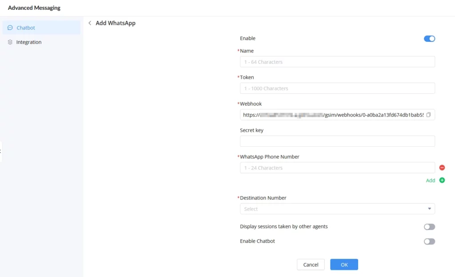This screenshot has width=455, height=277.
Task: Toggle Display sessions taken by other agents
Action: click(430, 227)
